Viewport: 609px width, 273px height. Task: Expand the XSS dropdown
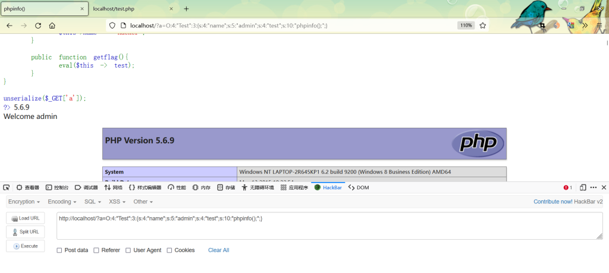pyautogui.click(x=117, y=202)
